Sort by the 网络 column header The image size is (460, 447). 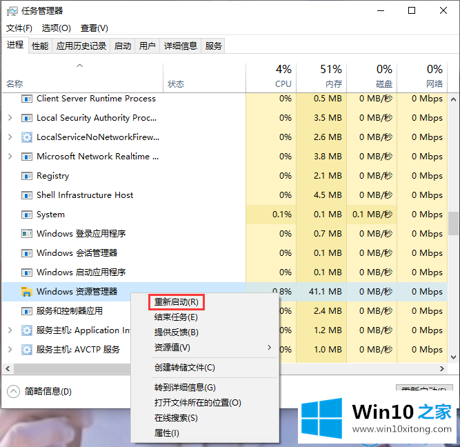(423, 77)
